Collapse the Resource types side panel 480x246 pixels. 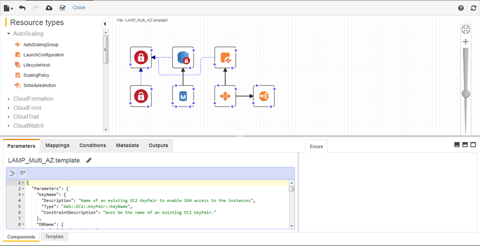point(104,24)
